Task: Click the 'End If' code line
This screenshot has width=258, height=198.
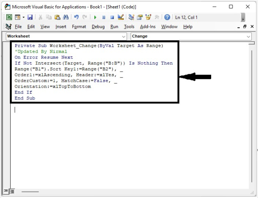Action: pos(23,92)
